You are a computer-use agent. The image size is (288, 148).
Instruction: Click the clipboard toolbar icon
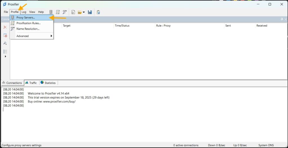98,12
